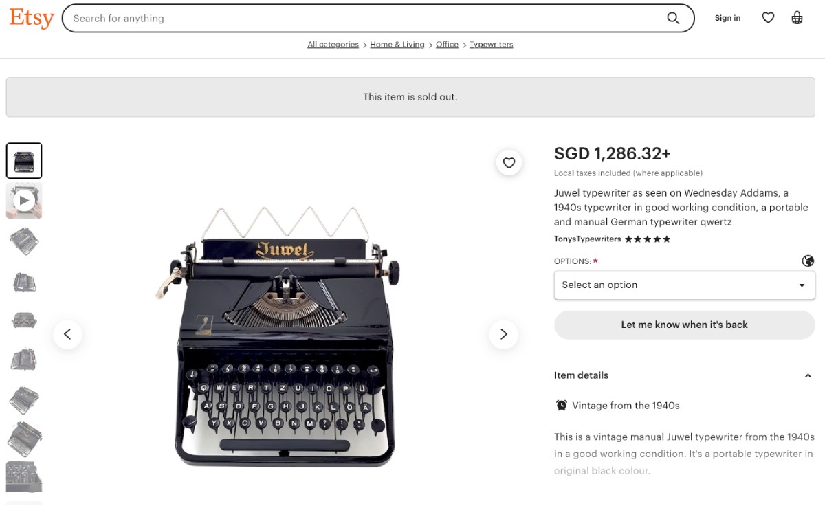Play the product video thumbnail
This screenshot has height=506, width=825.
24,200
